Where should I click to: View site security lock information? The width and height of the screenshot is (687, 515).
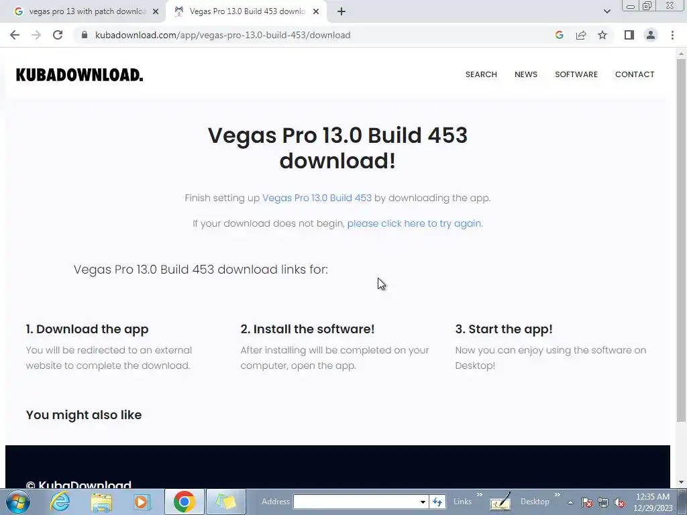[85, 35]
